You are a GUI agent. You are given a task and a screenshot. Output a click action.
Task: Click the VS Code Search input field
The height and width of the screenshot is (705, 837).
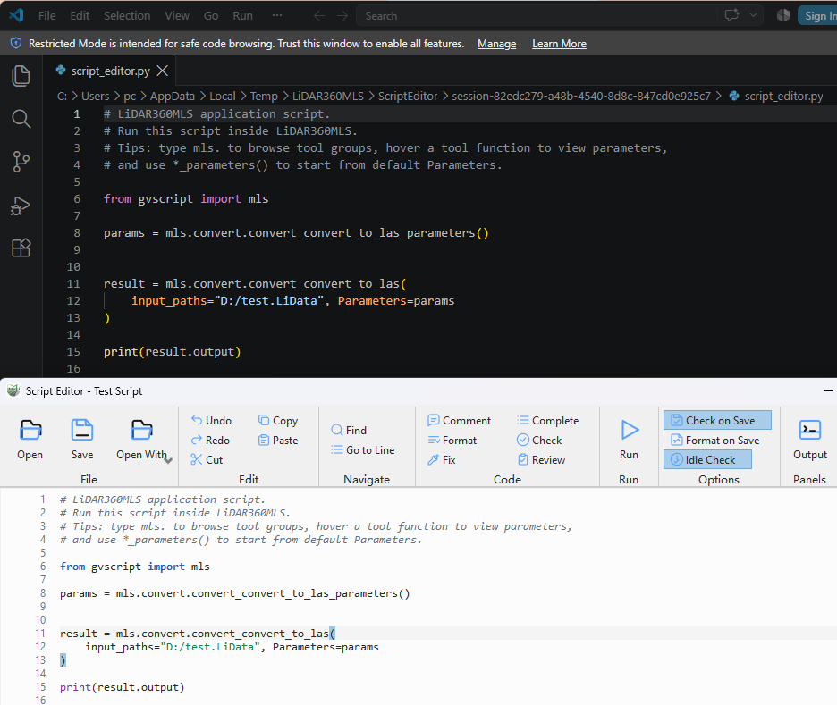(x=536, y=15)
